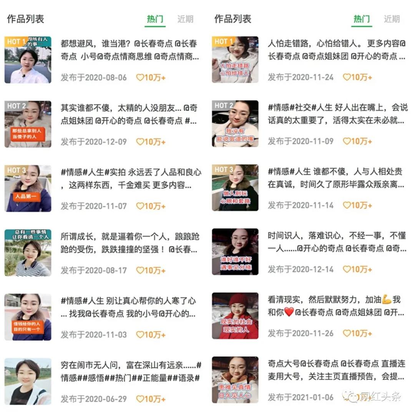
Task: Select 热门 tab in left panel
Action: (x=155, y=19)
